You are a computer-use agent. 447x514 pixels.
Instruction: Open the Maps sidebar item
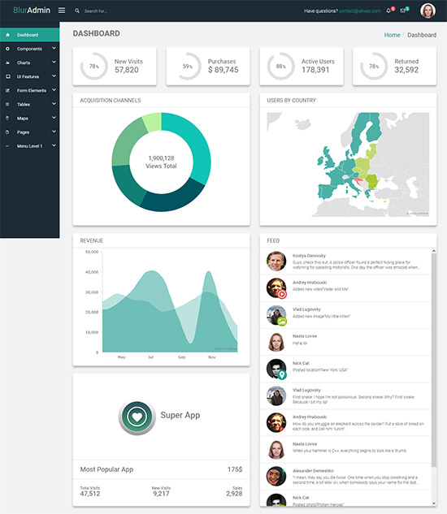29,119
